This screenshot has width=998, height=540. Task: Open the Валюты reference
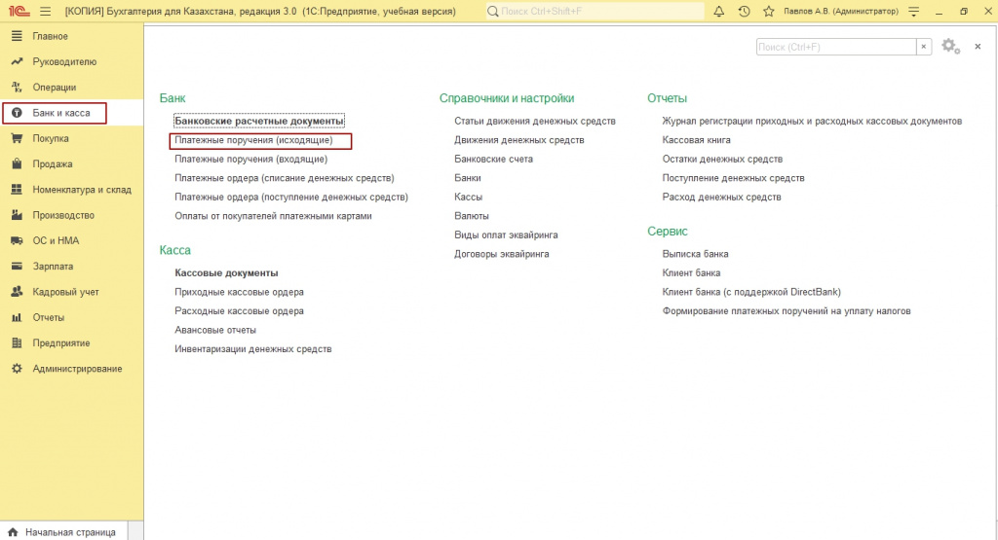tap(471, 216)
